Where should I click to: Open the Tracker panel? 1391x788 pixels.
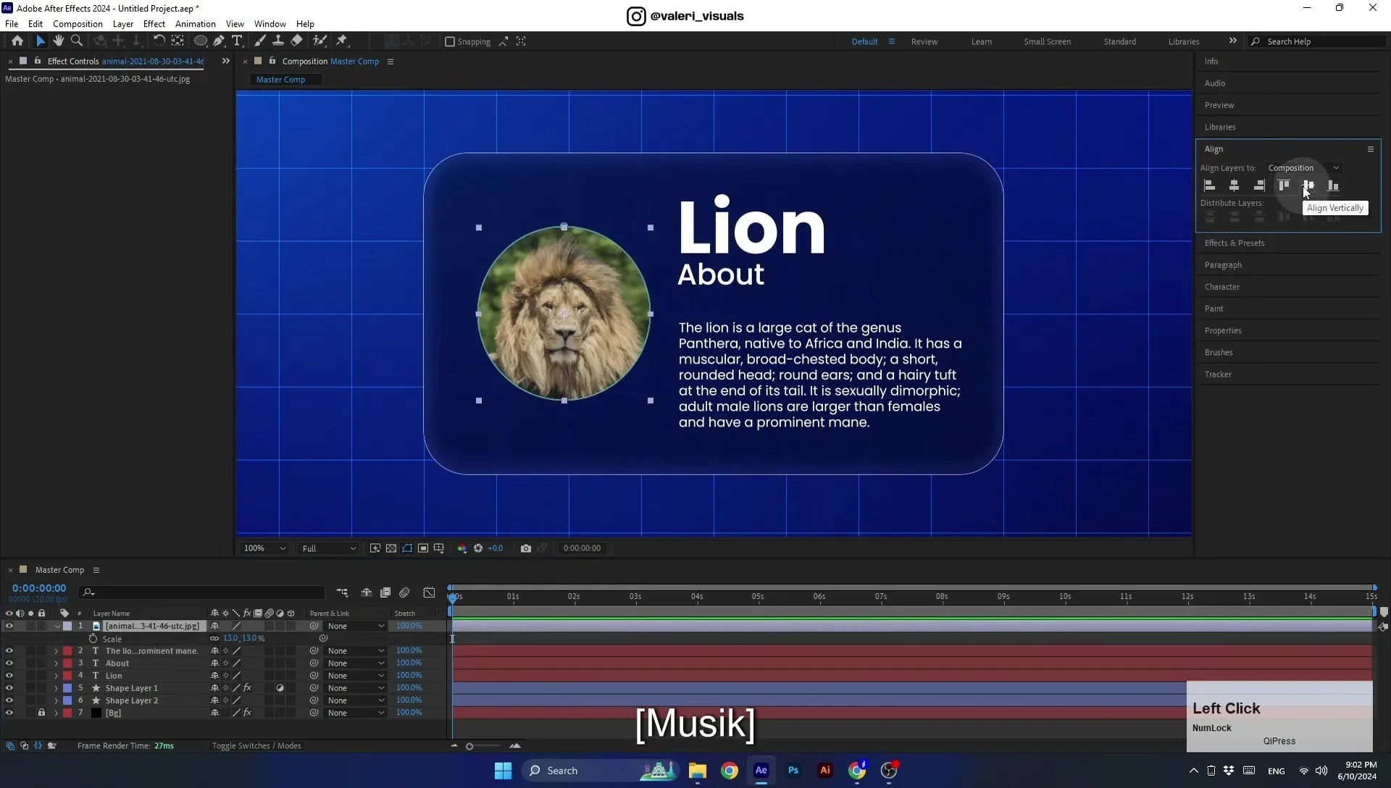[1218, 374]
